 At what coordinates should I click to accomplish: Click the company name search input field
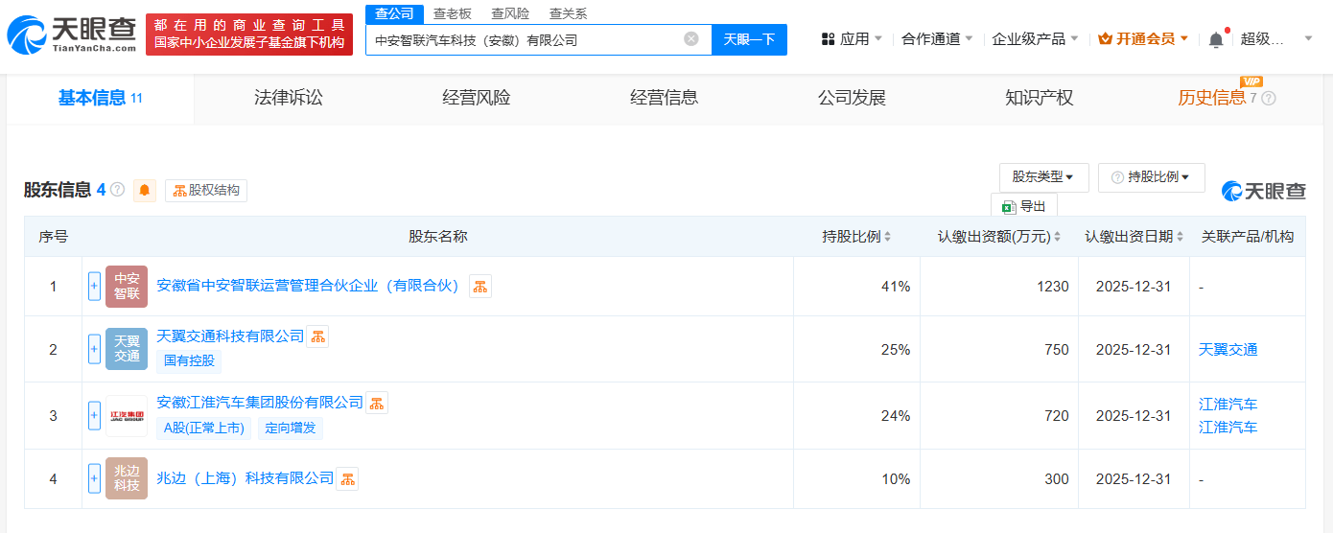point(526,39)
